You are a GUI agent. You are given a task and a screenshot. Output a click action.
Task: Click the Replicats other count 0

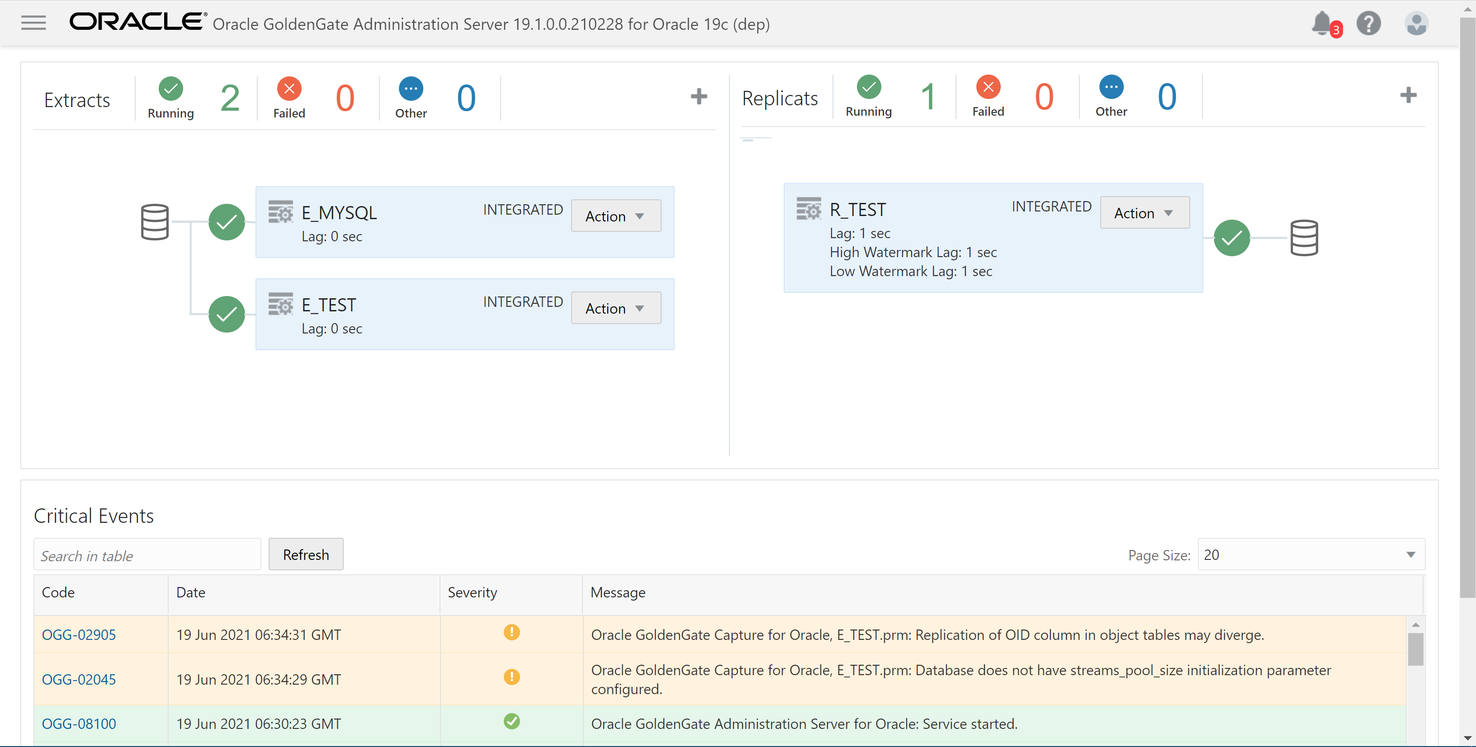point(1166,96)
